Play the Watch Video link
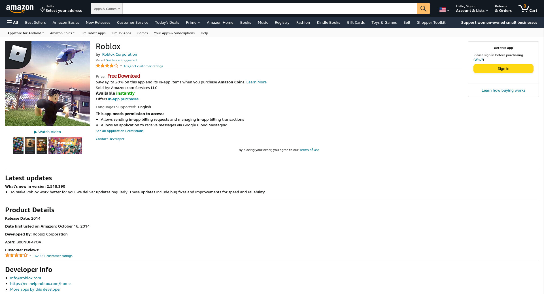 pyautogui.click(x=48, y=132)
